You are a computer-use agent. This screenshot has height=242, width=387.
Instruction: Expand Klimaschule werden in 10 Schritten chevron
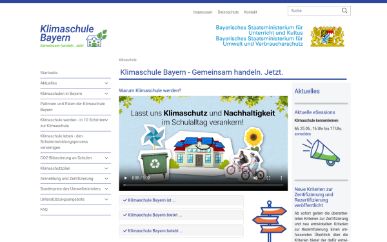pos(107,120)
